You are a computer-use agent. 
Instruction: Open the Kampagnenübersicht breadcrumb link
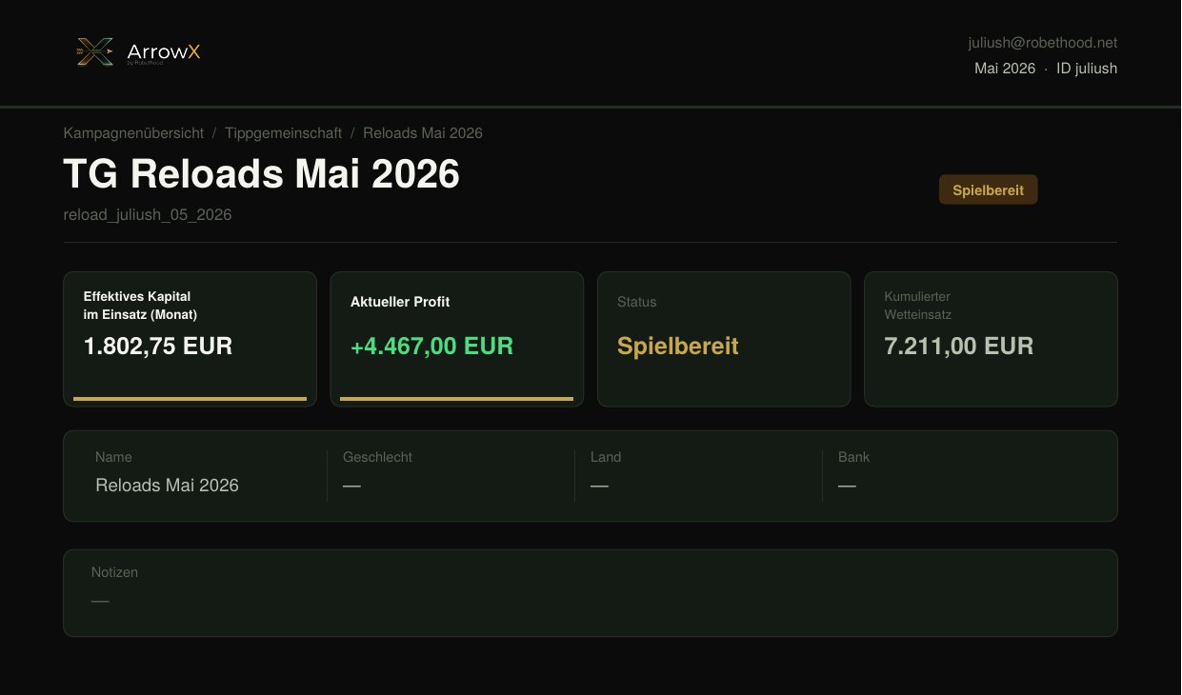(133, 133)
